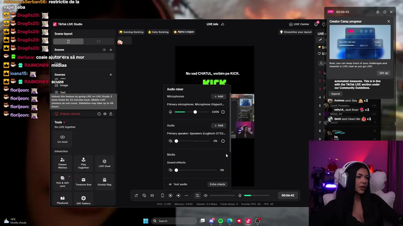Click the replay capture icon beside record
Viewport: 403px width, 226px height.
pyautogui.click(x=178, y=195)
